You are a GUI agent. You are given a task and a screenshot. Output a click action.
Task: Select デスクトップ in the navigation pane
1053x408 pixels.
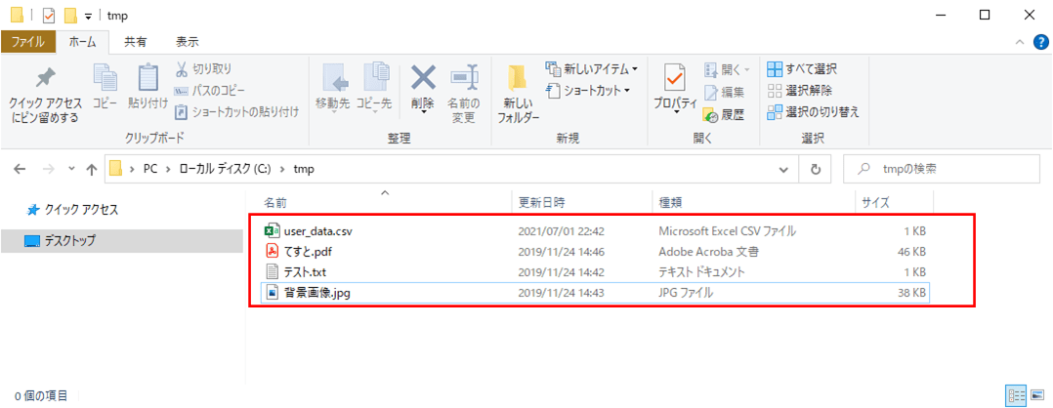(x=68, y=241)
